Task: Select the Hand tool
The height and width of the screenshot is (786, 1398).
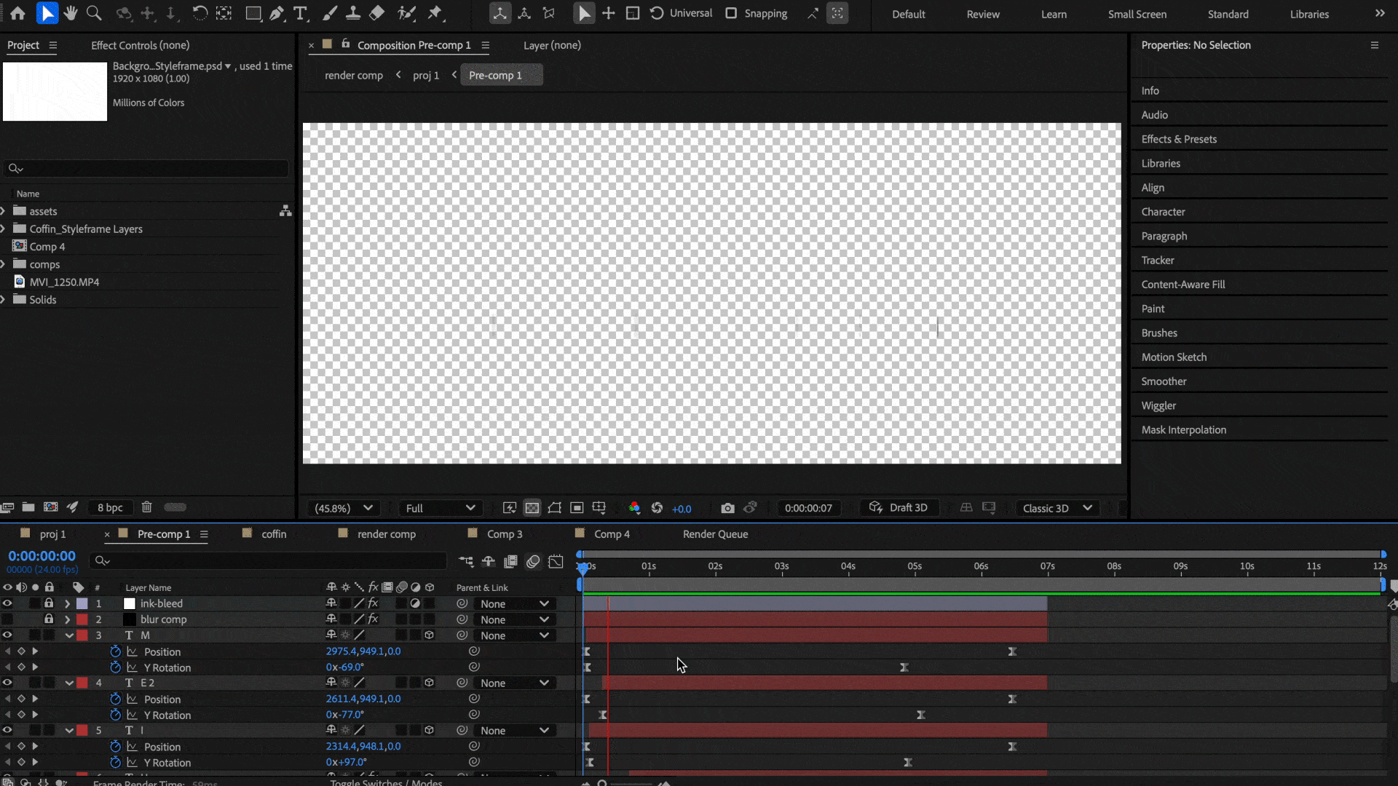Action: pyautogui.click(x=71, y=13)
